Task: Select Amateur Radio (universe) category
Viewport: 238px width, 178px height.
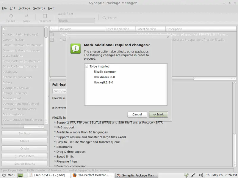Action: click(23, 34)
